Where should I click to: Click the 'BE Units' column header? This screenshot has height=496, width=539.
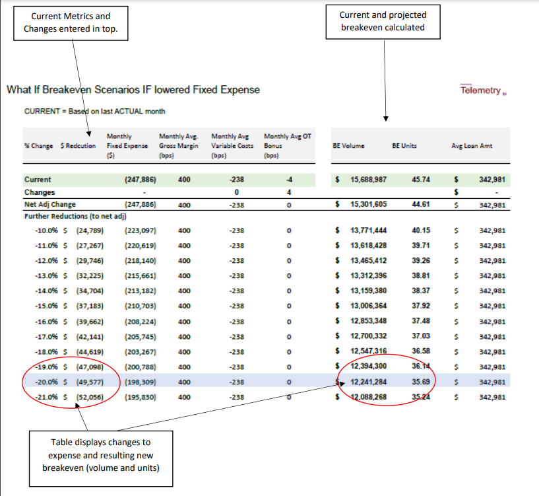(x=404, y=145)
